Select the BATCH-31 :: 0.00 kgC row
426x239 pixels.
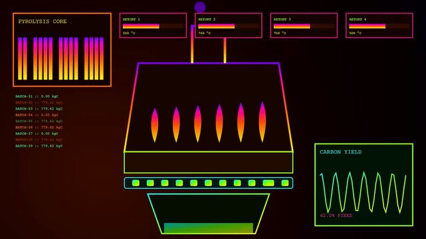[37, 96]
